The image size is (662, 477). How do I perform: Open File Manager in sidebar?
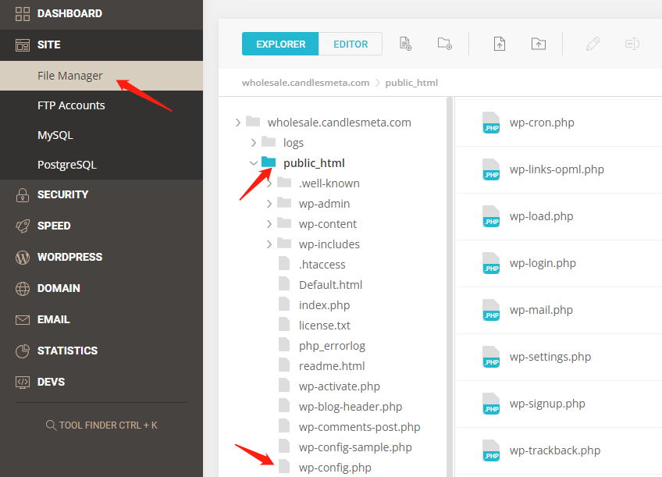[x=101, y=76]
